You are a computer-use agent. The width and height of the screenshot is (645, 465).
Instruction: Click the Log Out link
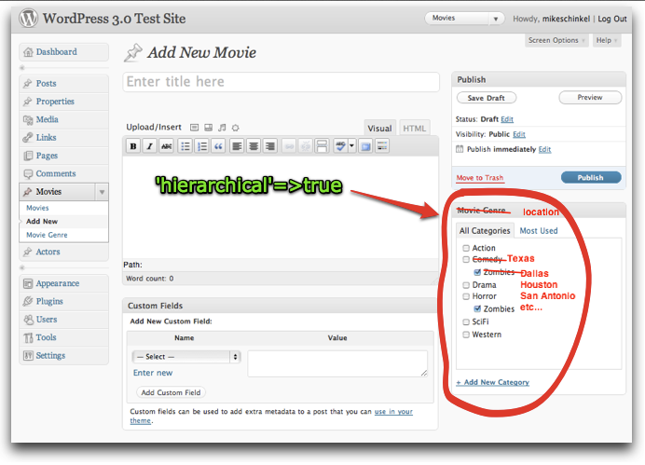point(612,19)
